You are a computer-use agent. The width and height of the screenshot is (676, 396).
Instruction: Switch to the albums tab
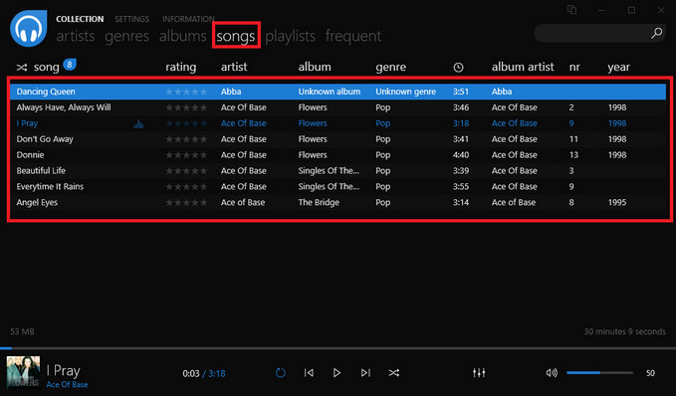(x=183, y=36)
